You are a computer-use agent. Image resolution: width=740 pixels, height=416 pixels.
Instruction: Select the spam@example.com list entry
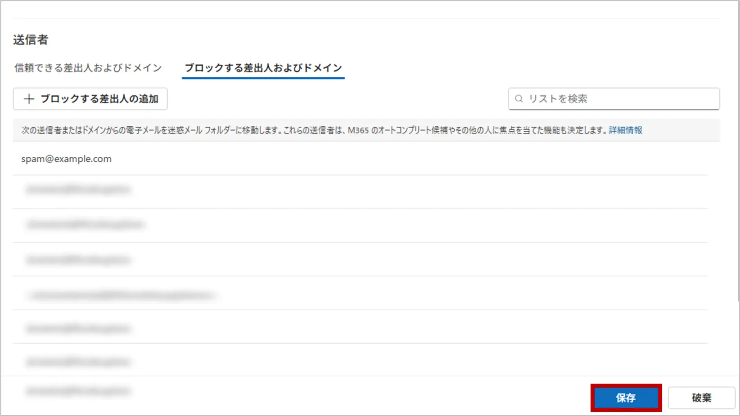(x=66, y=159)
